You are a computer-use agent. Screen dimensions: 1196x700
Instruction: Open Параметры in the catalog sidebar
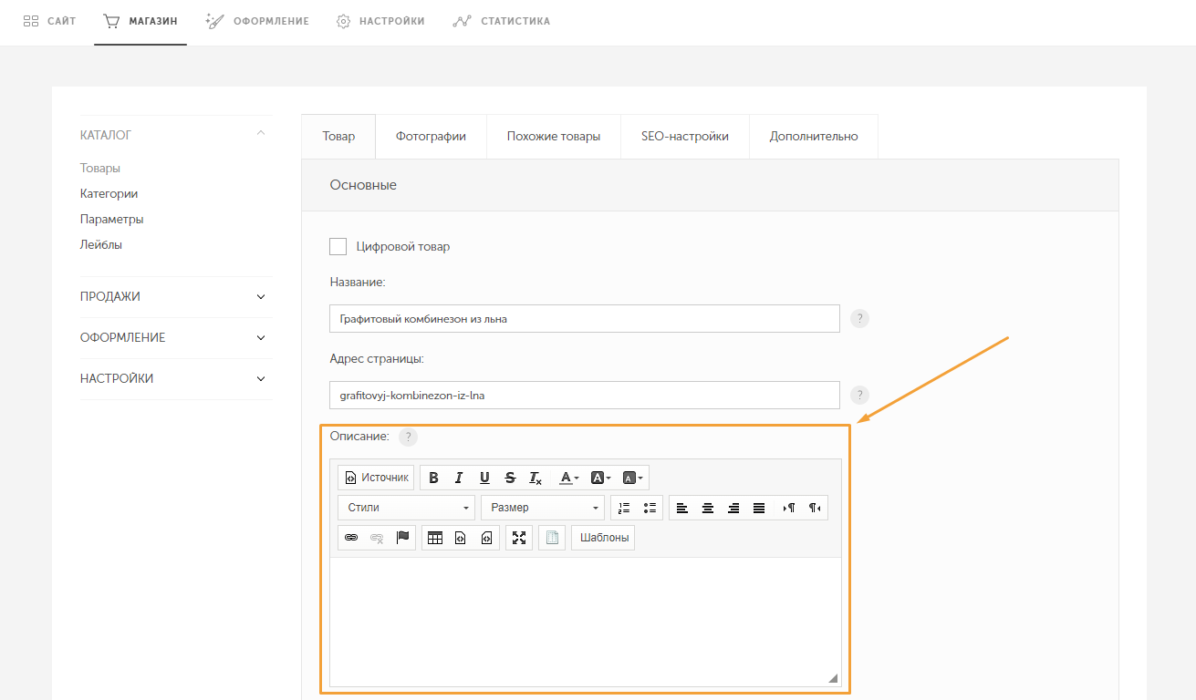[111, 220]
